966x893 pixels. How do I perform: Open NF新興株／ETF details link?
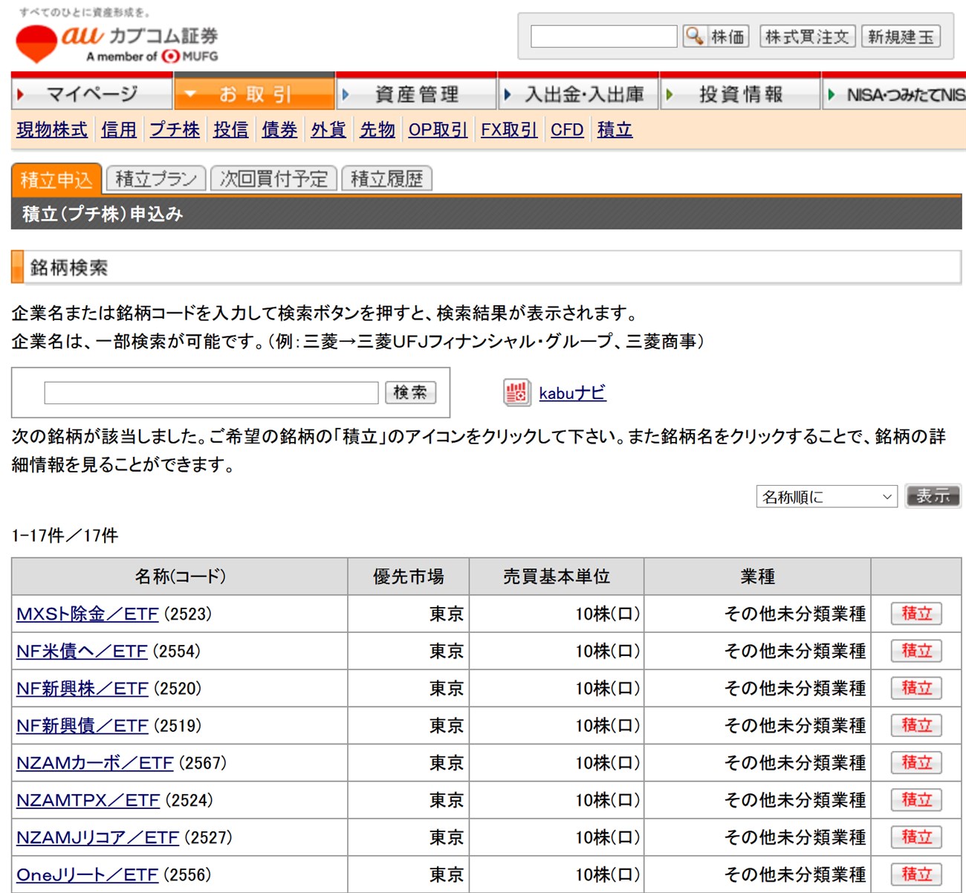coord(82,688)
